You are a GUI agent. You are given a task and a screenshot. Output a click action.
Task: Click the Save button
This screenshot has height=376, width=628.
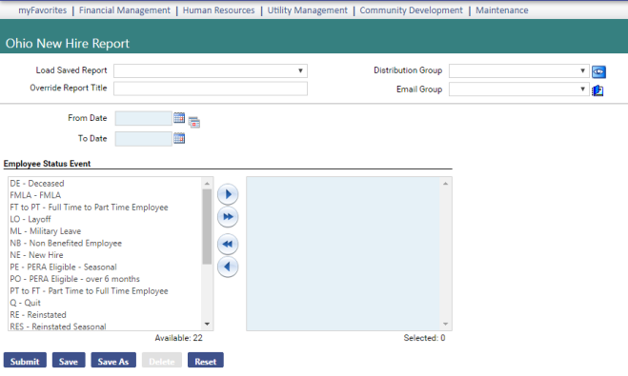pyautogui.click(x=69, y=361)
